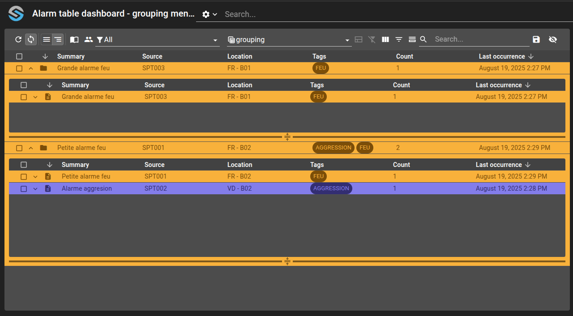Sort main table by Location column

(x=240, y=56)
